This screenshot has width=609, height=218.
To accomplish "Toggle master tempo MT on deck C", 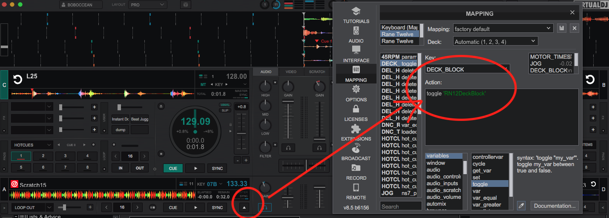I will (x=203, y=85).
